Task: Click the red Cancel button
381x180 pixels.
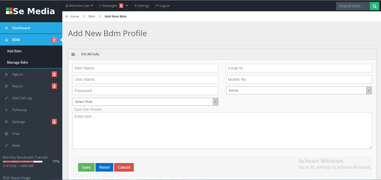Action: (124, 167)
